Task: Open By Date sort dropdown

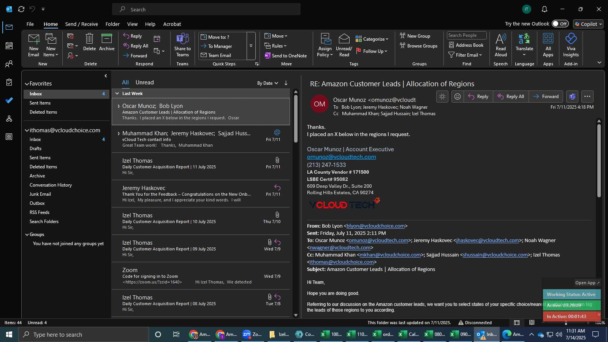Action: coord(268,83)
